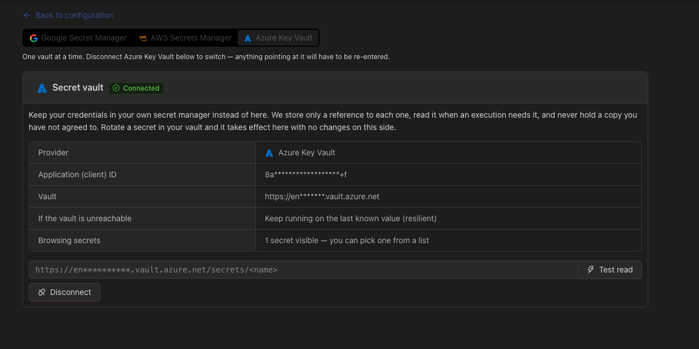This screenshot has height=349, width=699.
Task: Click the Provider label cell
Action: (143, 153)
